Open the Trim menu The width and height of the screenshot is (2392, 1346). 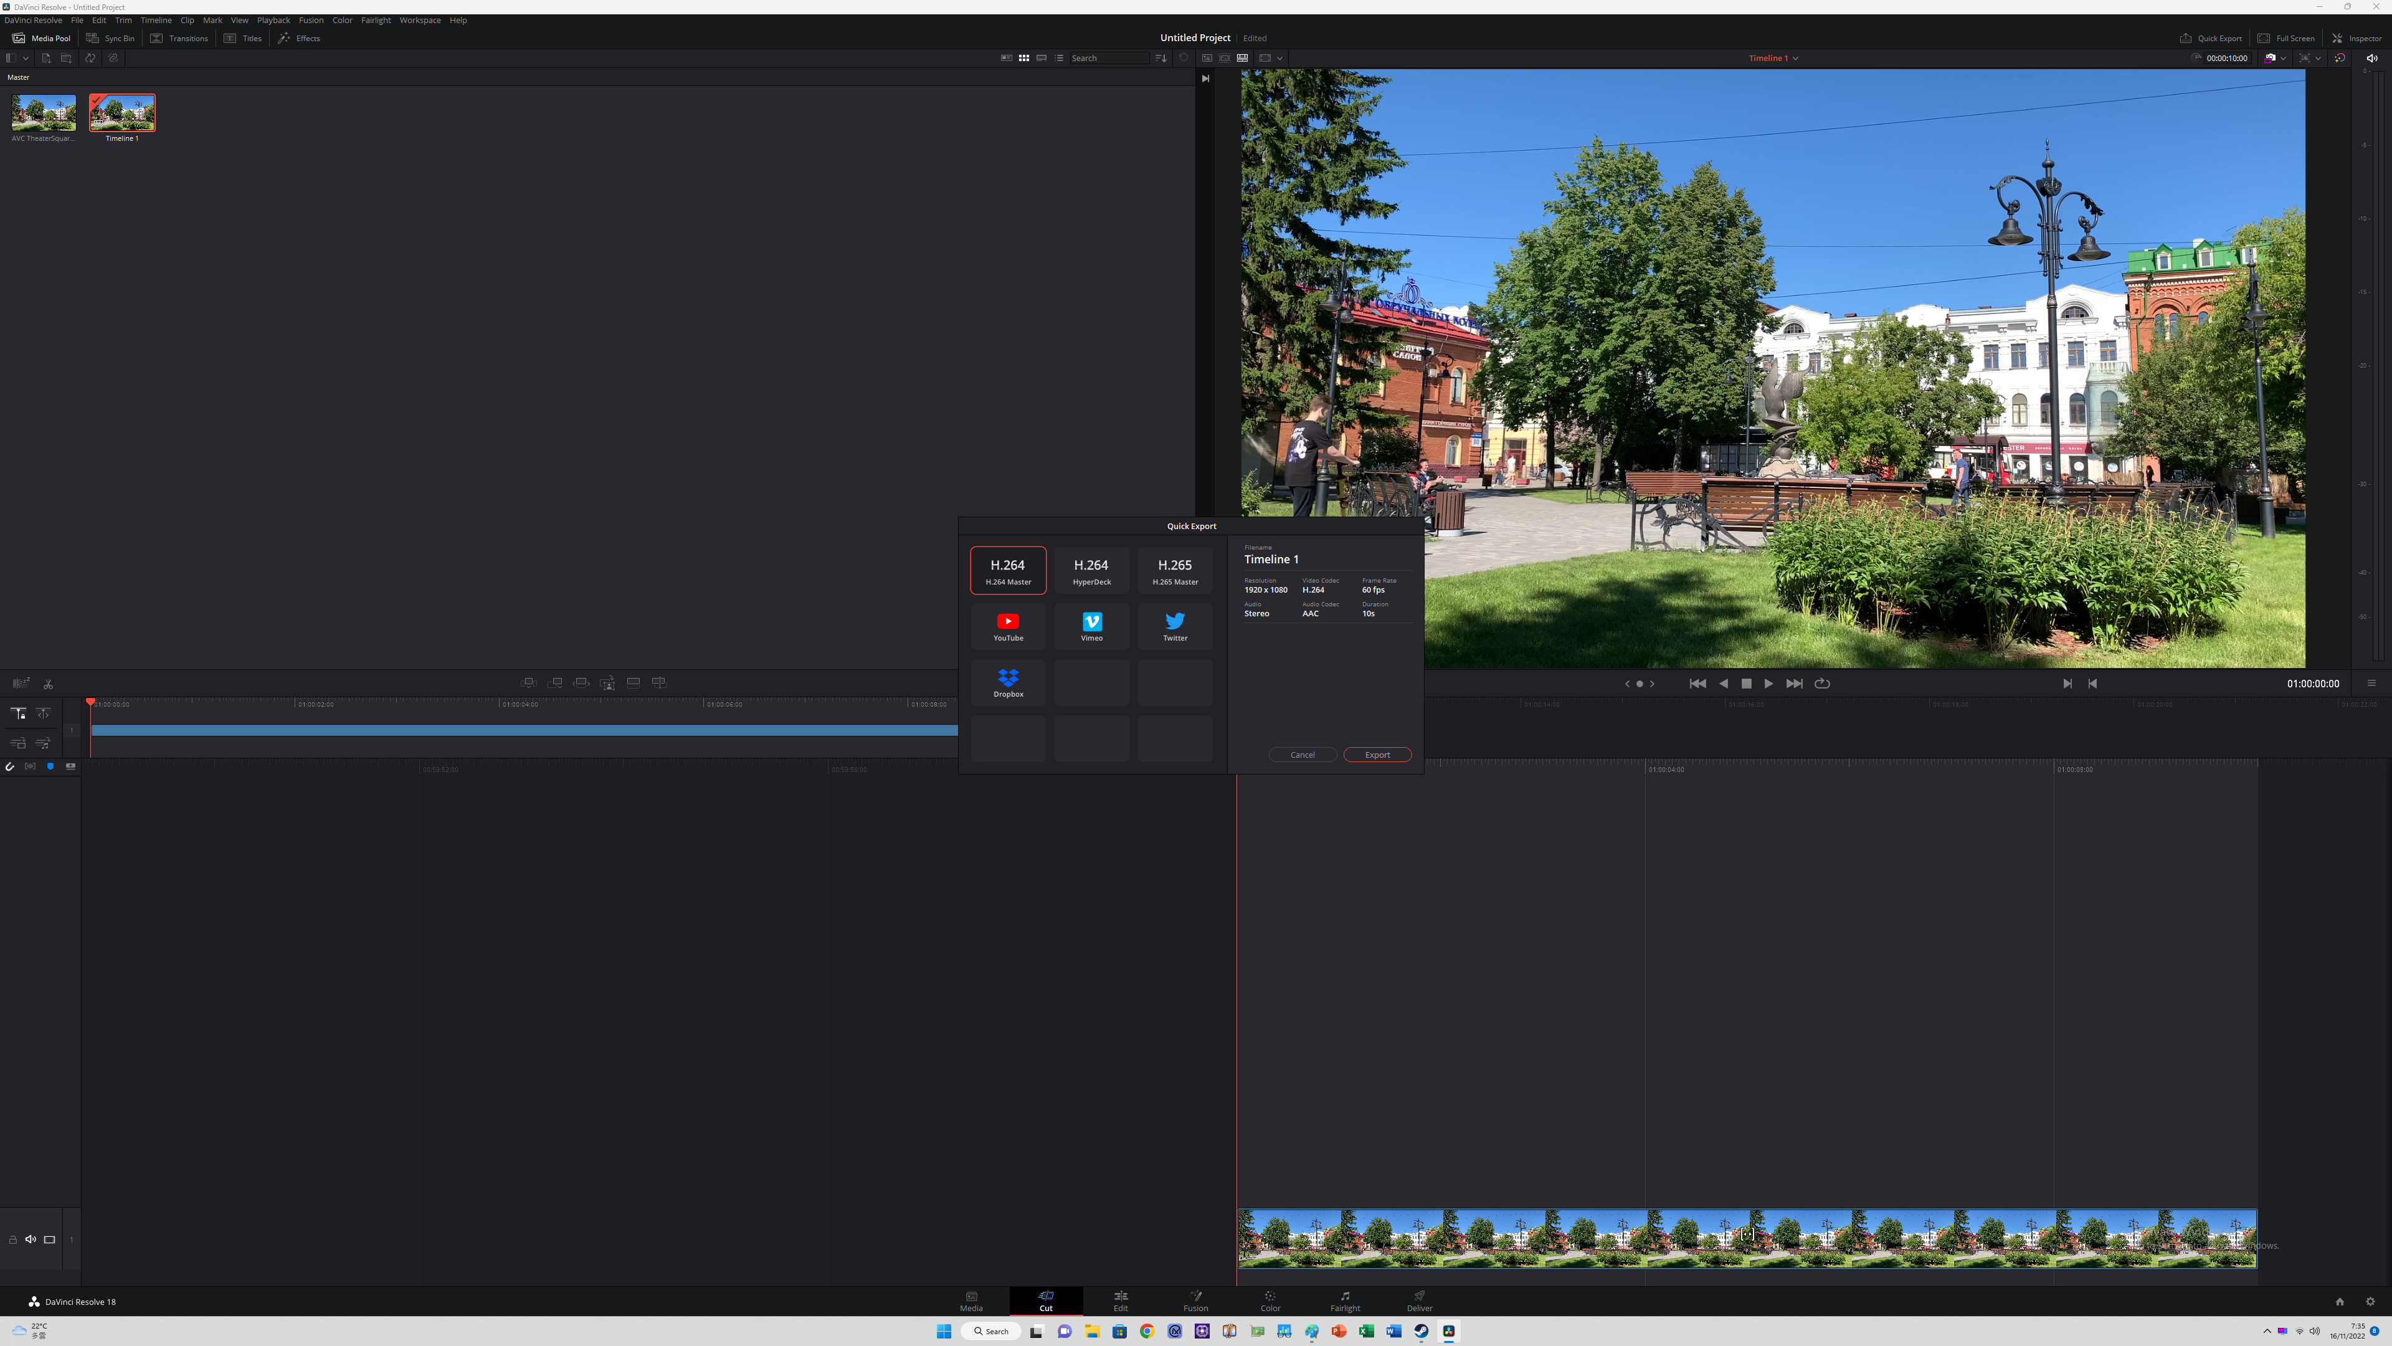[x=123, y=19]
